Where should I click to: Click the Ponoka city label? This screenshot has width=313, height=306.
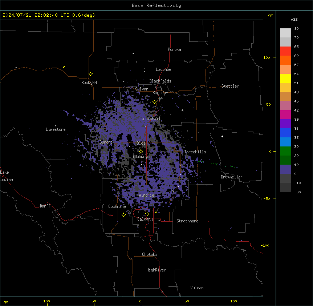click(x=174, y=49)
